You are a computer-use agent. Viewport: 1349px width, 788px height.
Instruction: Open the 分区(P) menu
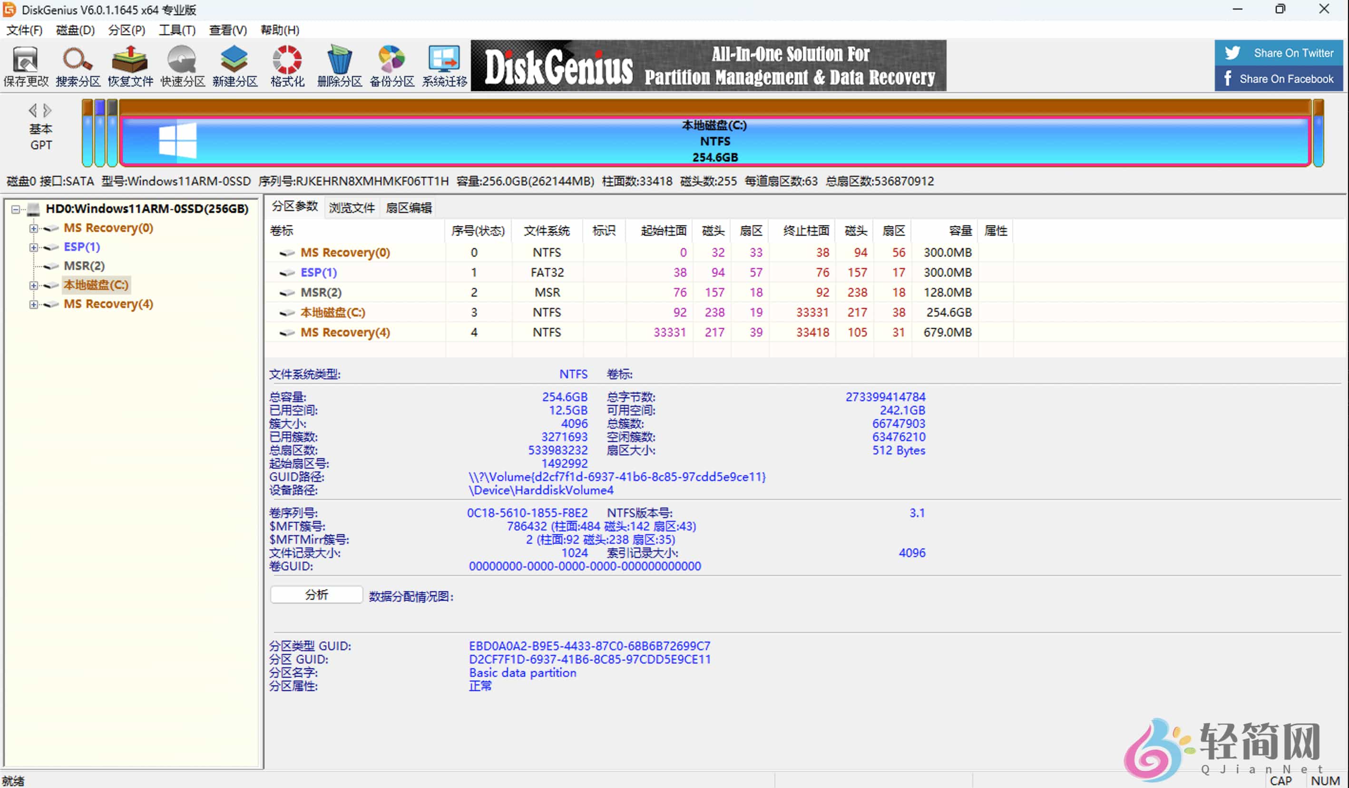(x=127, y=30)
